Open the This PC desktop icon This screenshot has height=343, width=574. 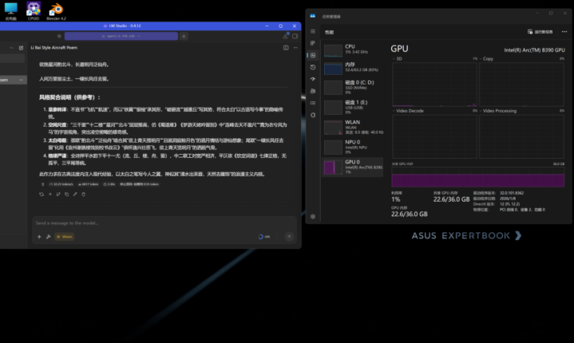coord(10,11)
